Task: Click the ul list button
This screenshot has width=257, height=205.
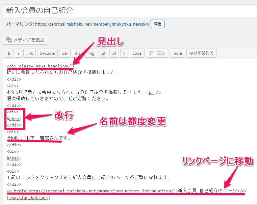Action: click(103, 53)
